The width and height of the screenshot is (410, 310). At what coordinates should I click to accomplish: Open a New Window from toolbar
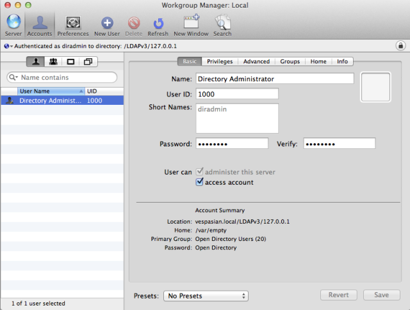click(x=191, y=22)
